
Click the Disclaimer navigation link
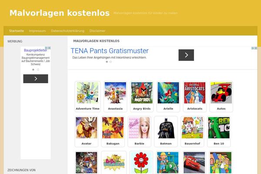point(97,31)
